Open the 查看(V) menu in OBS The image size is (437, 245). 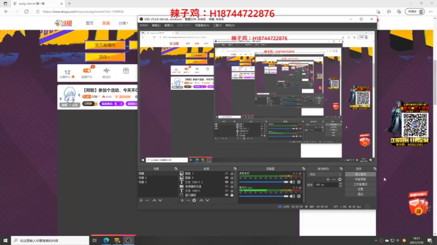(x=169, y=25)
